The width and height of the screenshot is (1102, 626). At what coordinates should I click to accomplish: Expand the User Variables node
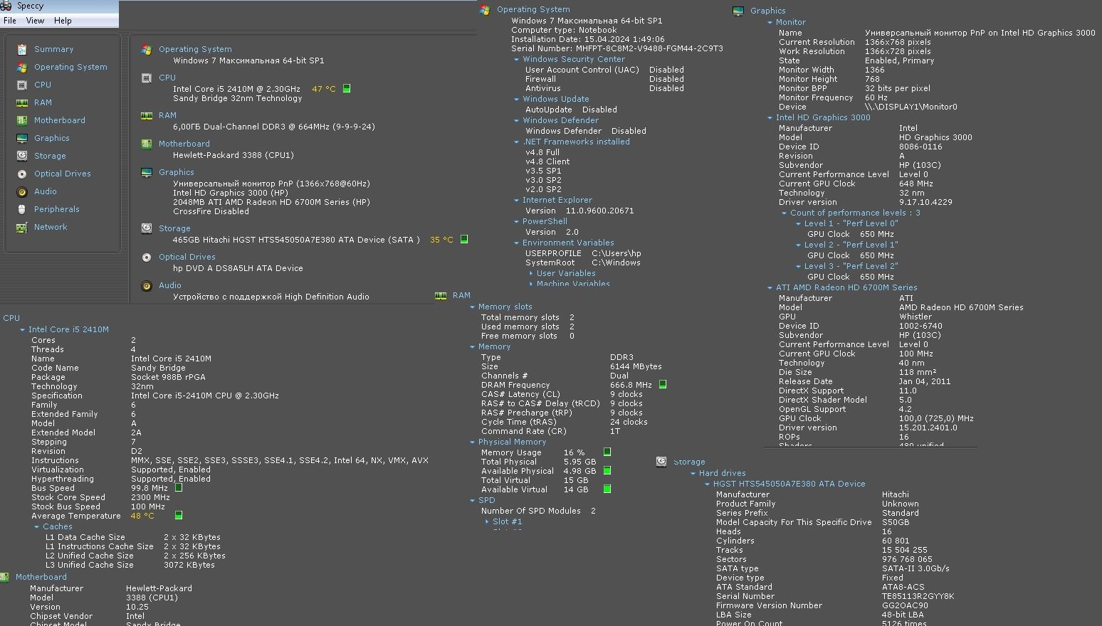(x=531, y=273)
